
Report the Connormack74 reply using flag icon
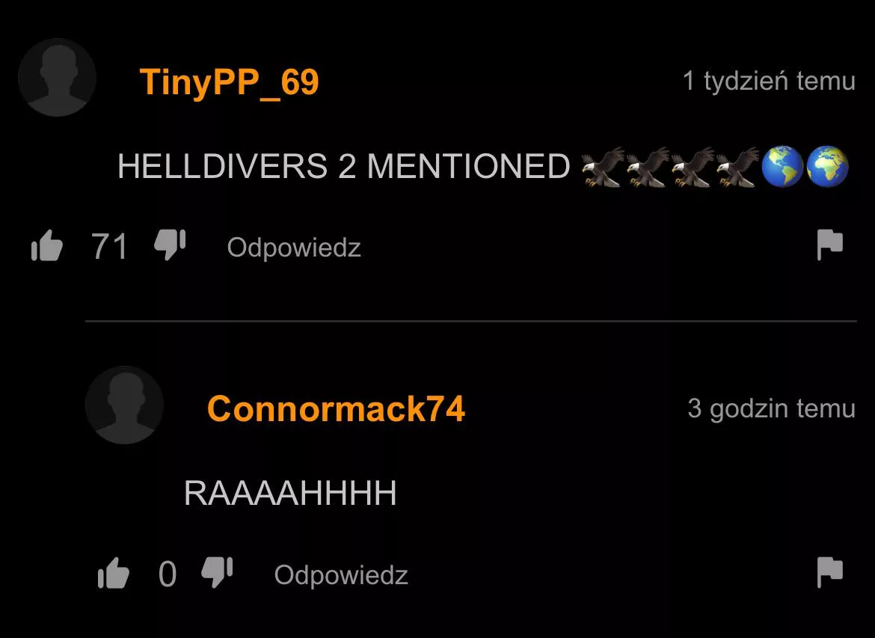click(x=830, y=572)
